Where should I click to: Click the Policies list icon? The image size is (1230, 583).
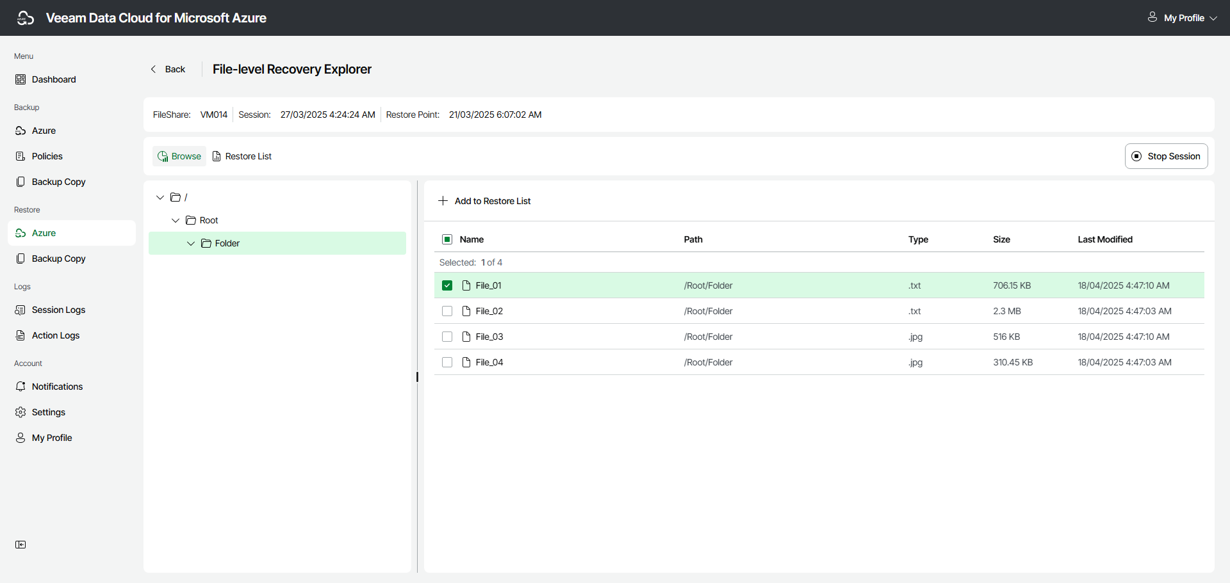coord(20,156)
